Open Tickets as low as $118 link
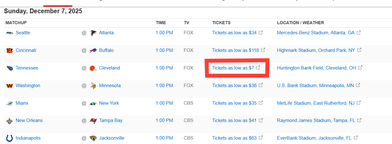Screen dimensions: 392x144 pos(235,50)
